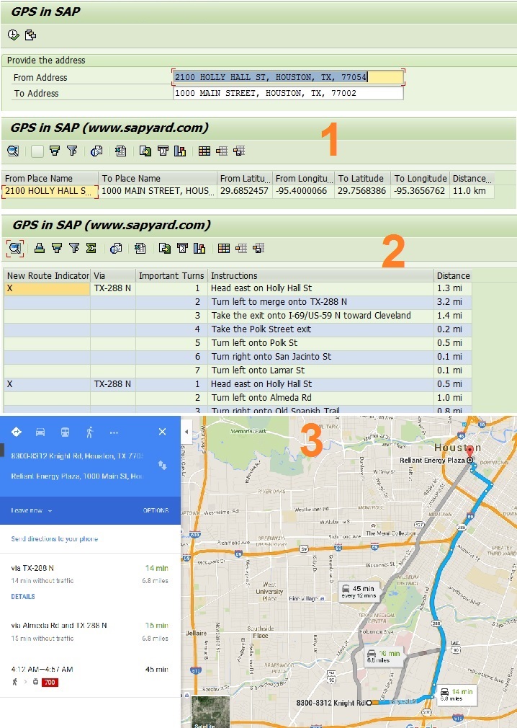Sort descending in route instructions toolbar

57,249
